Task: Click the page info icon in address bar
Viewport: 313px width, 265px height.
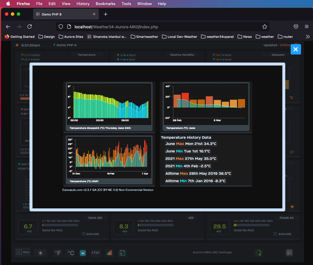Action: tap(69, 27)
